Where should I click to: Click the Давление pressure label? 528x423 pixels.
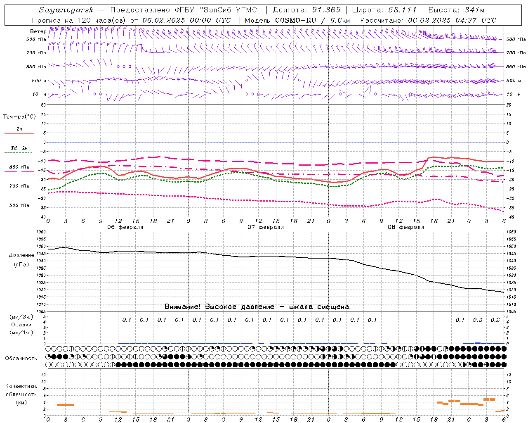pos(21,255)
